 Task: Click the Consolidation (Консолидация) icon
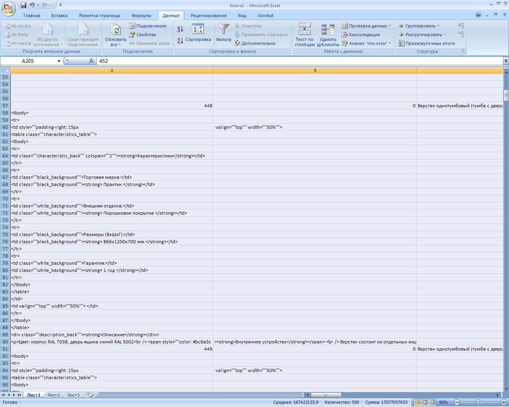pyautogui.click(x=345, y=35)
